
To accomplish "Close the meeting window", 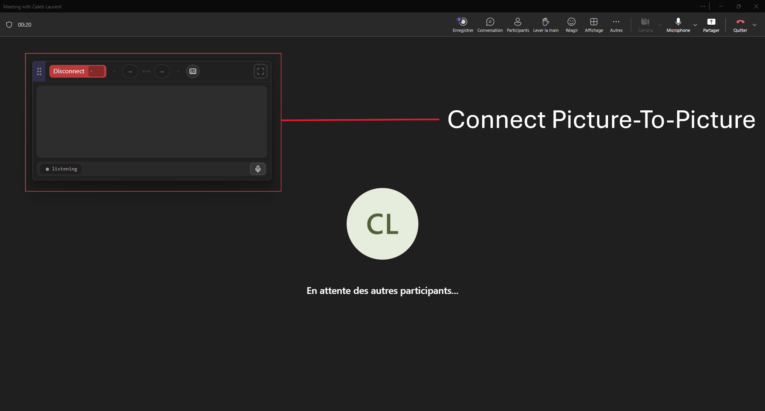I will pos(756,6).
